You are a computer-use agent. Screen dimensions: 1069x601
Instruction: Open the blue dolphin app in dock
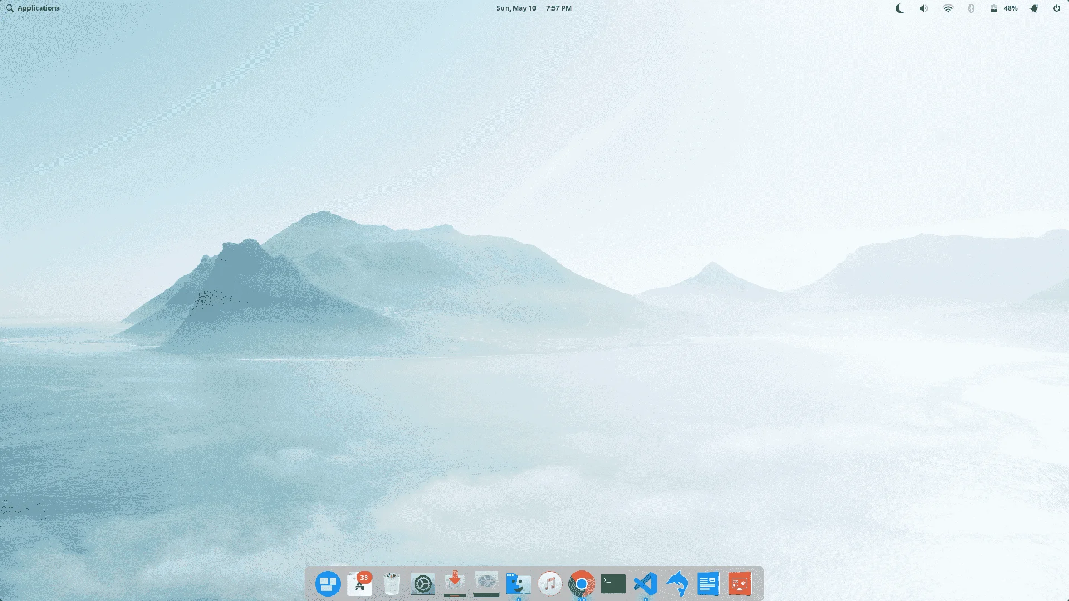point(677,584)
